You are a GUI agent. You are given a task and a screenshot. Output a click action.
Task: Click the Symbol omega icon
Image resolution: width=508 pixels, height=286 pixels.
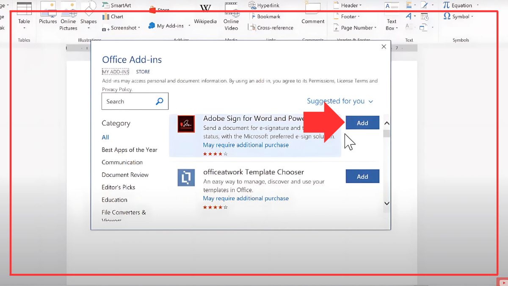pyautogui.click(x=447, y=17)
